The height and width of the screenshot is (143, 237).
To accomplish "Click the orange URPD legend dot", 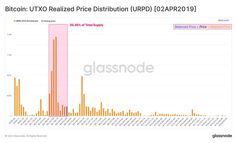I will pos(15,21).
